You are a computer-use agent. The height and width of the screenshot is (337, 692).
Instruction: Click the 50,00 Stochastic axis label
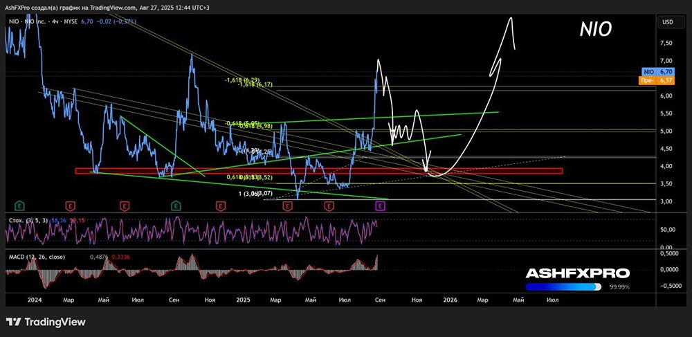(668, 230)
